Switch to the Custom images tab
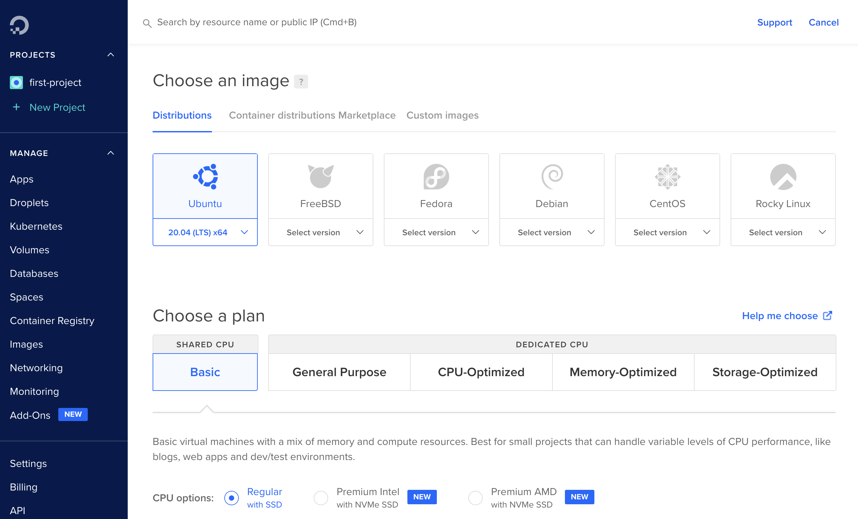The width and height of the screenshot is (858, 519). tap(442, 115)
